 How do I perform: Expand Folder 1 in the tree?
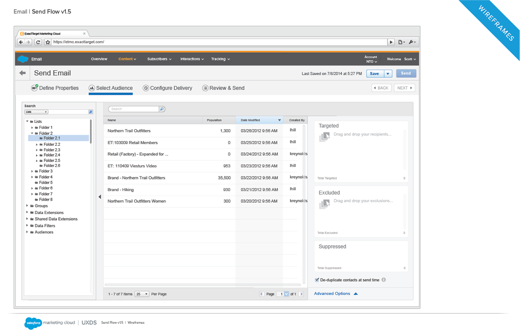(x=32, y=128)
